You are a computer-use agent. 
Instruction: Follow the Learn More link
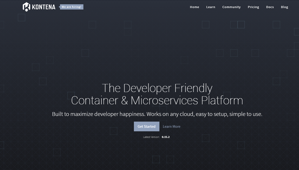click(171, 127)
